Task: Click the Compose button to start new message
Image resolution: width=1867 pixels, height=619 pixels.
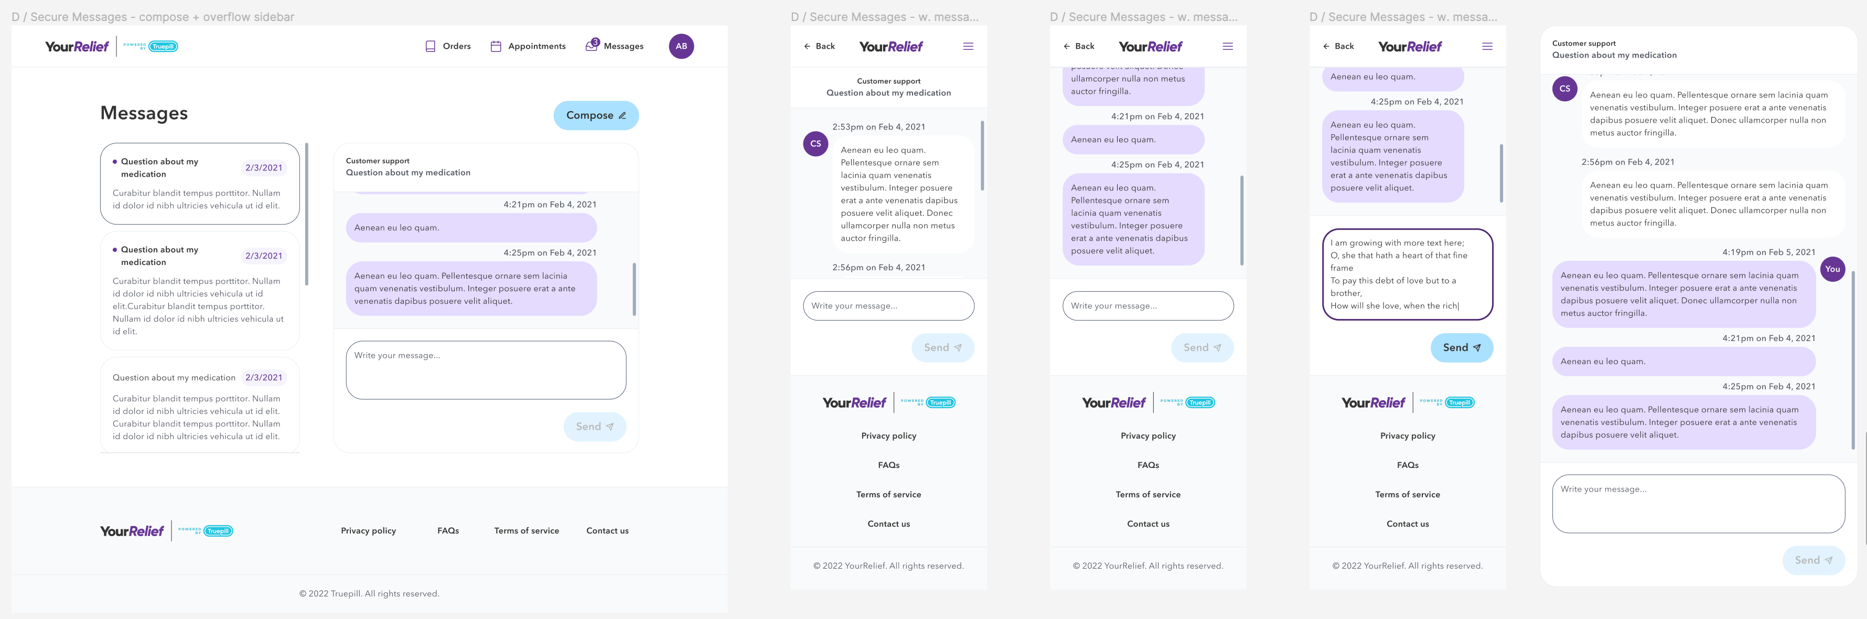Action: point(593,114)
